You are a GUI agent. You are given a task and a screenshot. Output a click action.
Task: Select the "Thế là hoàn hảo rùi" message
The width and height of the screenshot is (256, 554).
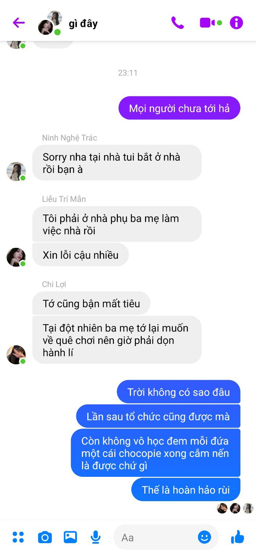point(186,490)
